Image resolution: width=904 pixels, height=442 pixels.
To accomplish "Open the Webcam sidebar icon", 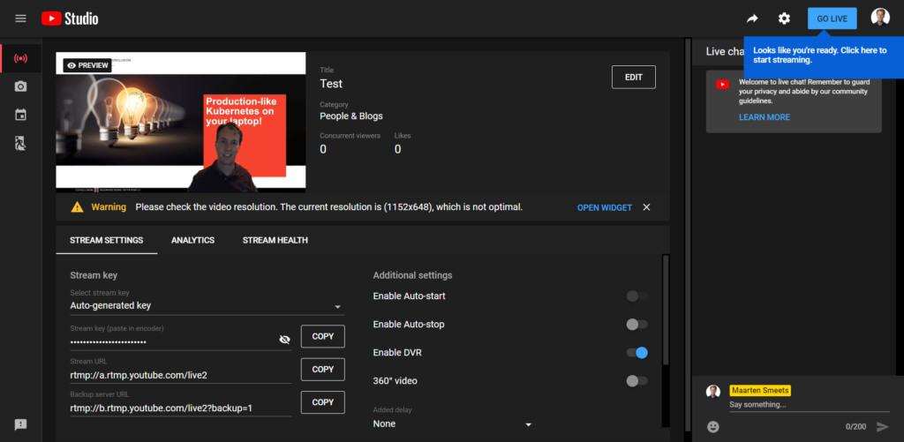I will point(20,86).
